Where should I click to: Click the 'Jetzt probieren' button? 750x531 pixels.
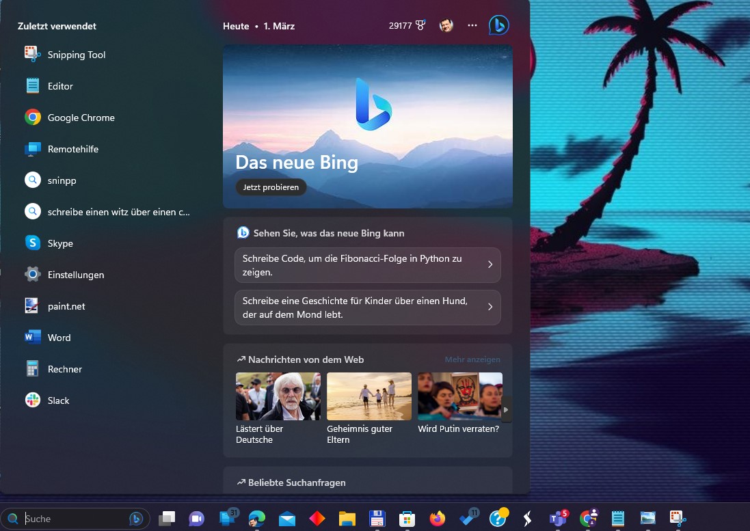(271, 187)
